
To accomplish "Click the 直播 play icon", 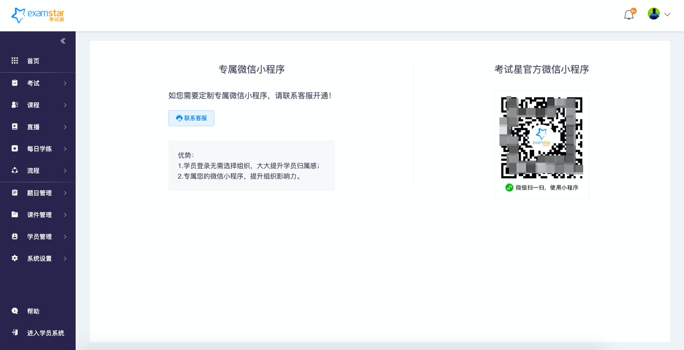I will [15, 126].
